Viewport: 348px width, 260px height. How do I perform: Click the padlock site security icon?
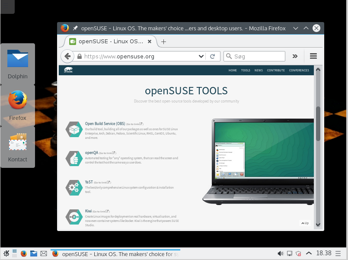click(79, 56)
